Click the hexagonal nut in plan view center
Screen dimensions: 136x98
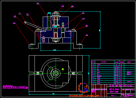coord(56,73)
